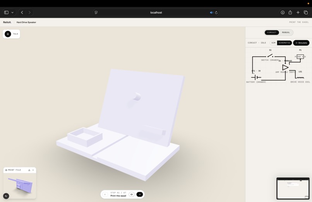Click the drive voice coil symbol
The height and width of the screenshot is (202, 312).
(300, 77)
